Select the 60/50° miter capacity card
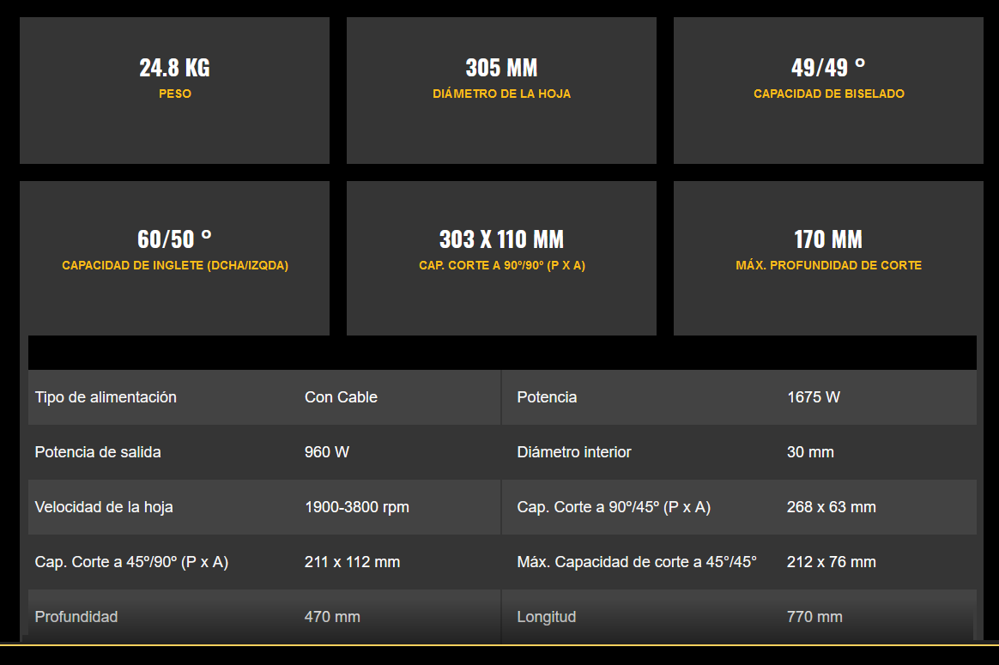 click(174, 257)
